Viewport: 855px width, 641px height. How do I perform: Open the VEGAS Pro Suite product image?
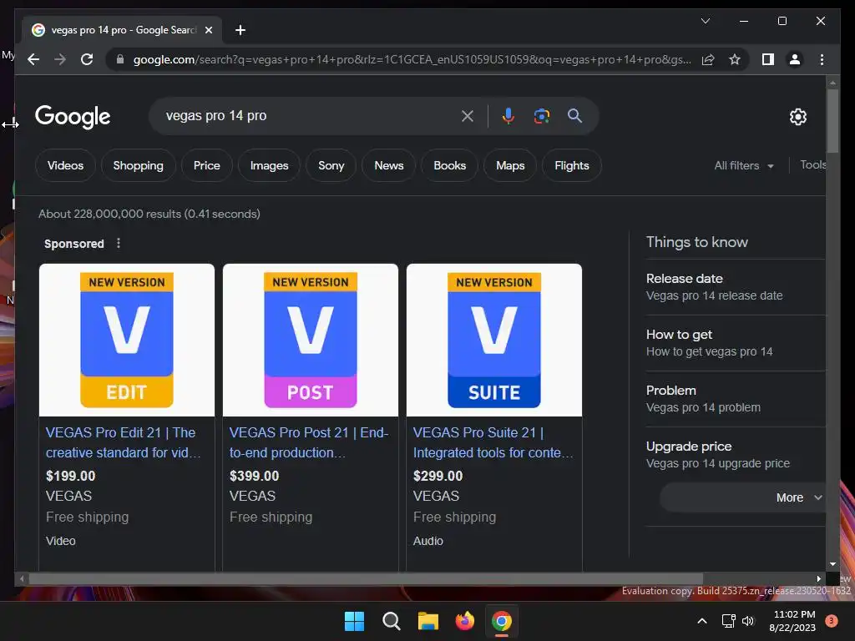(494, 340)
